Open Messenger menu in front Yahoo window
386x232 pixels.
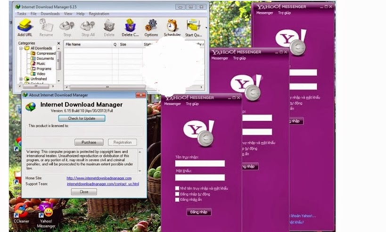tap(172, 104)
